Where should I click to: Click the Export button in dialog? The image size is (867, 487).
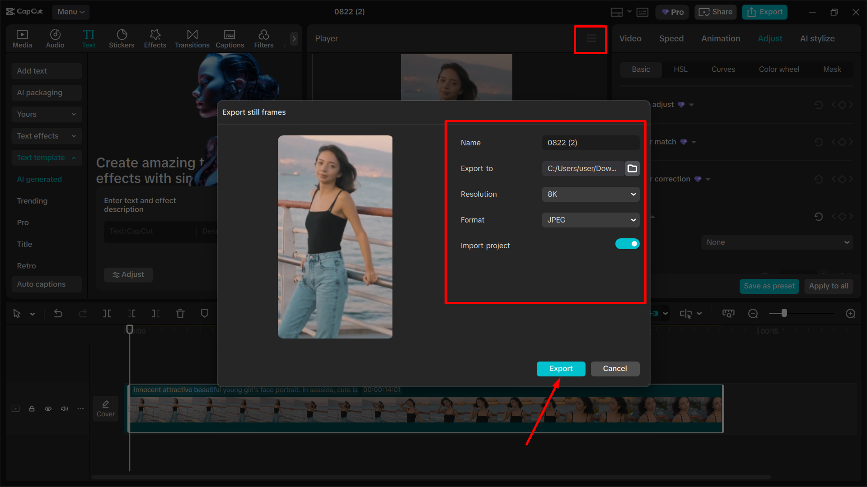click(561, 369)
